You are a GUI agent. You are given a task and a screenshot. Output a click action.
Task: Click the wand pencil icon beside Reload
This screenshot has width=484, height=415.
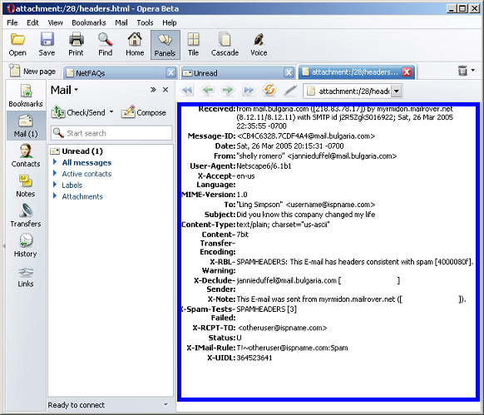click(290, 91)
